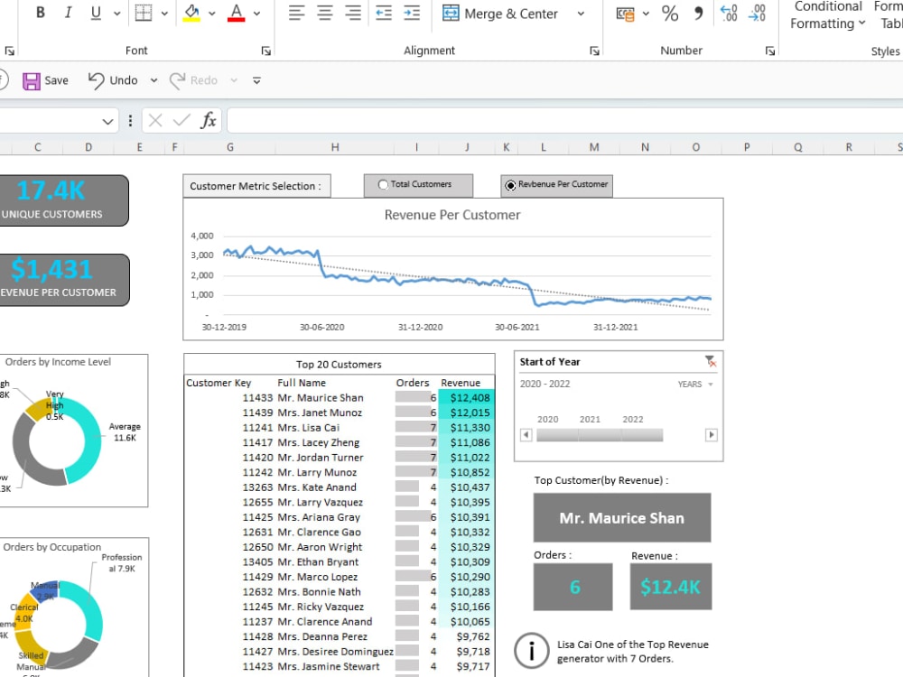
Task: Open the Accounting format dropdown arrow
Action: 646,14
